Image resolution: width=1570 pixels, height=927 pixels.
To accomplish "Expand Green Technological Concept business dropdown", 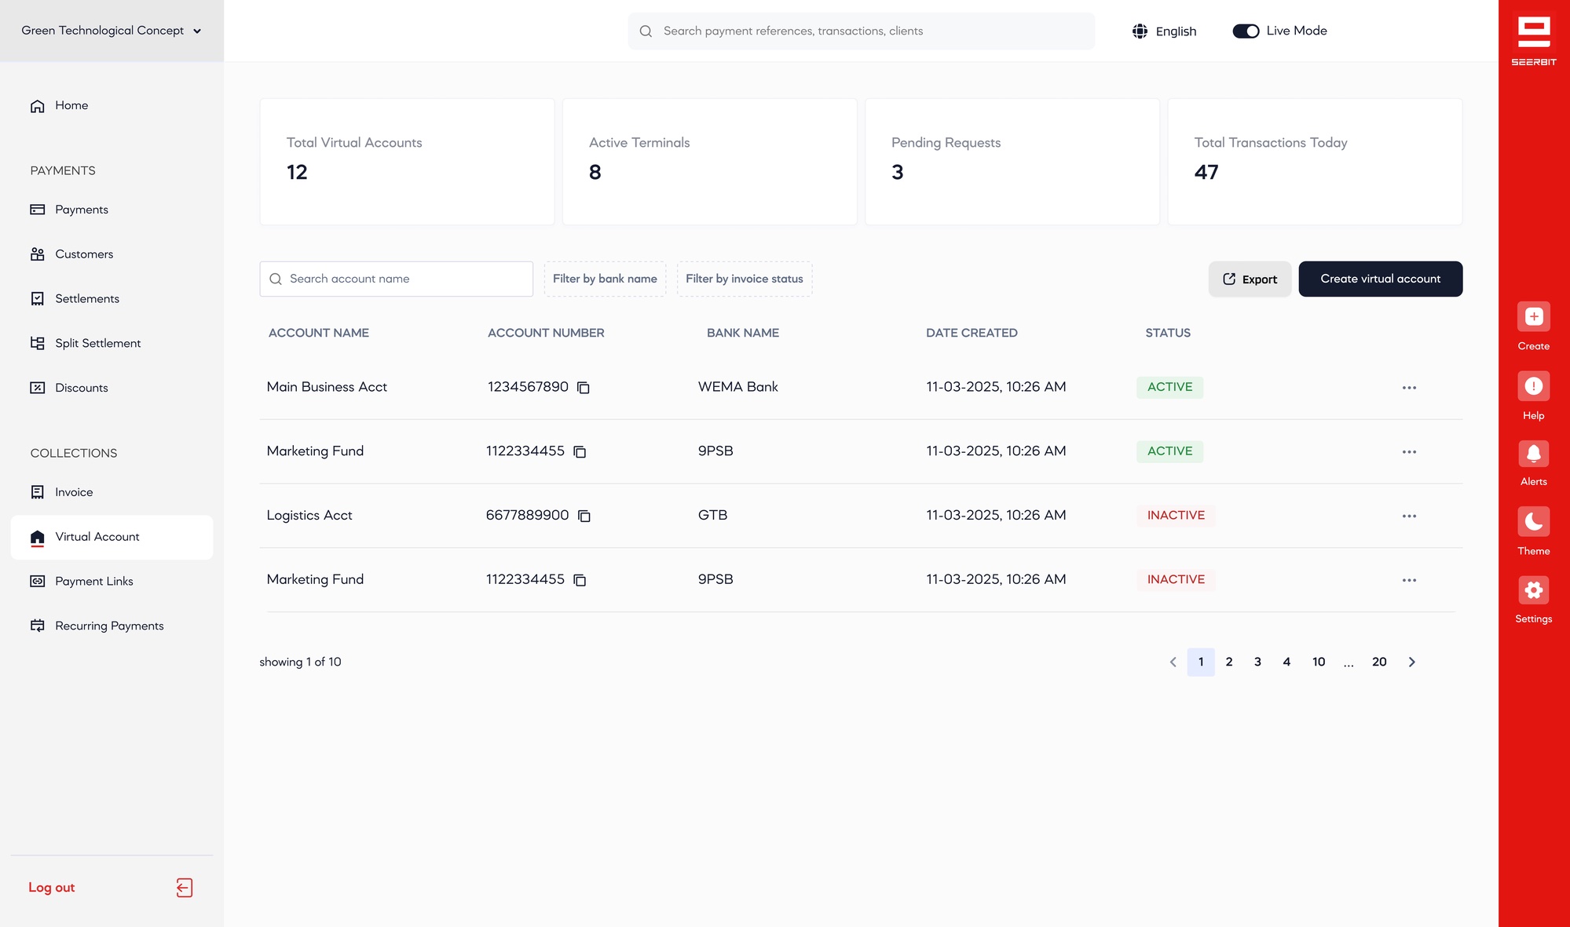I will 112,31.
